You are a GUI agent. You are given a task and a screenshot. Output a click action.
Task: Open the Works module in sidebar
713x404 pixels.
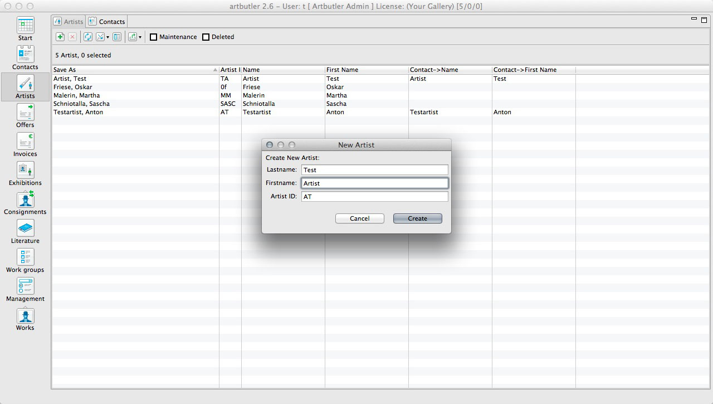click(x=25, y=319)
